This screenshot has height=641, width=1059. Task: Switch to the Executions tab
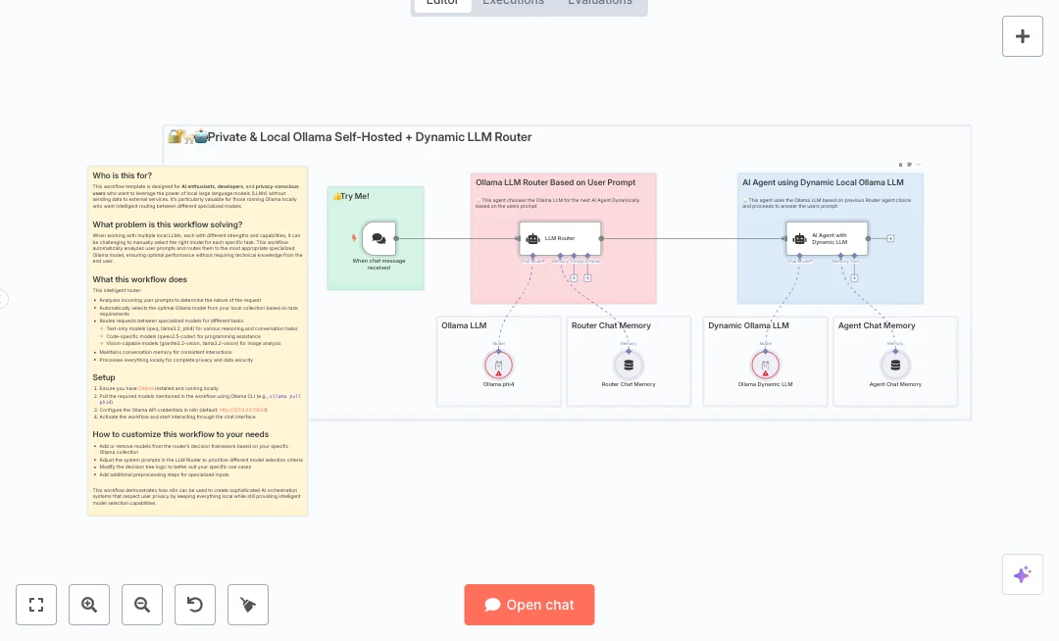(x=513, y=3)
